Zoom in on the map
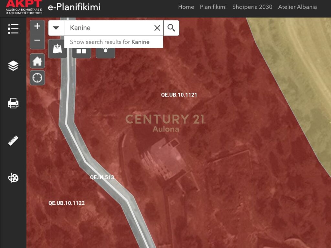The height and width of the screenshot is (248, 331). [37, 26]
